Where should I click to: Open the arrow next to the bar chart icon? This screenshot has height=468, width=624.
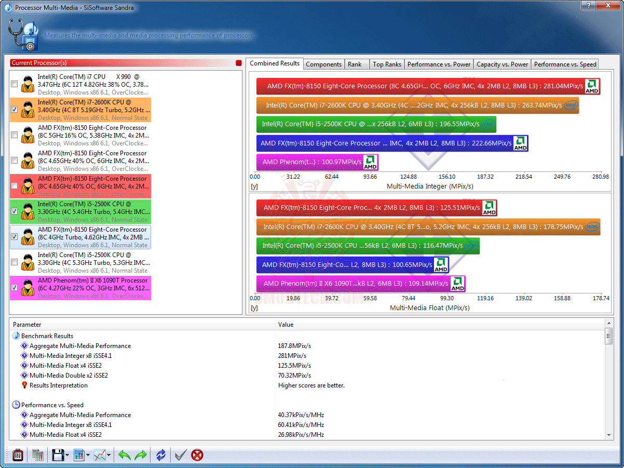[88, 456]
